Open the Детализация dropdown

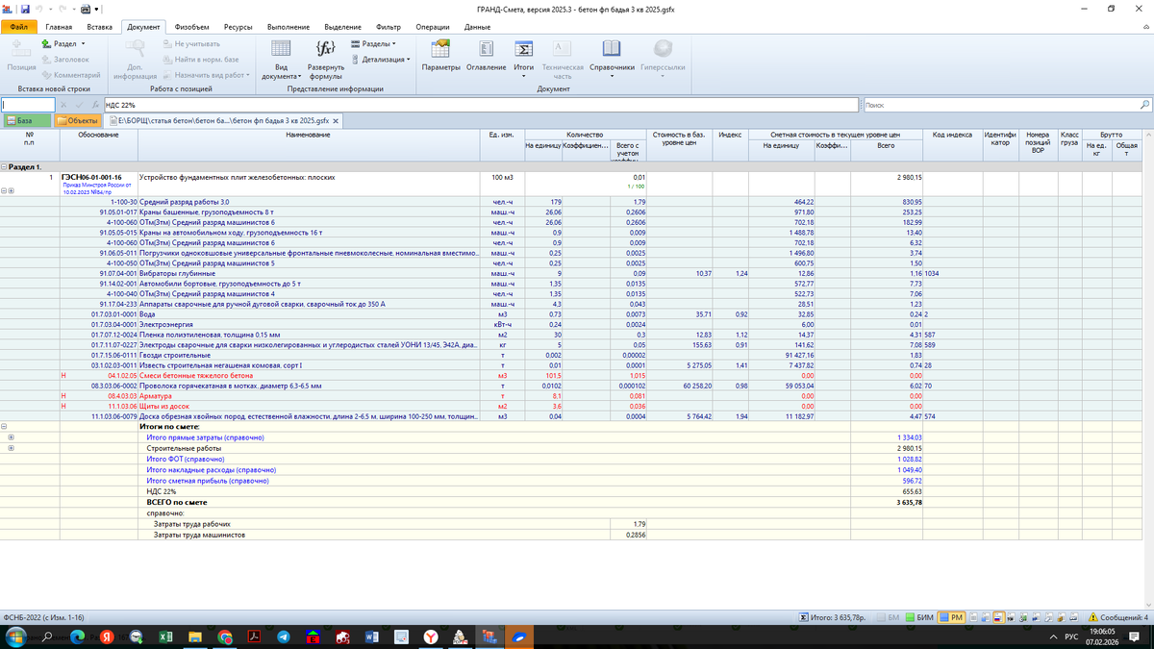380,59
